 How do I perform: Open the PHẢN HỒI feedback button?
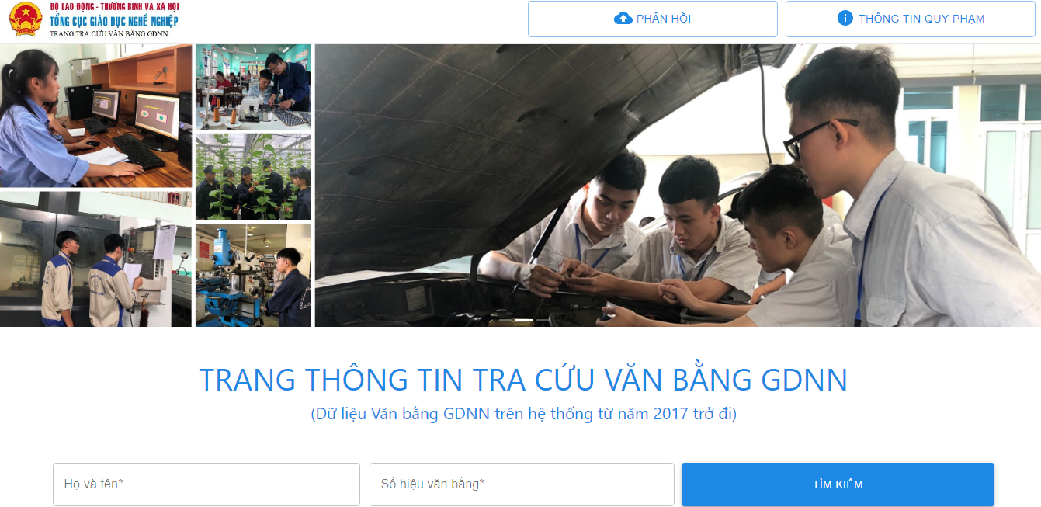(653, 19)
